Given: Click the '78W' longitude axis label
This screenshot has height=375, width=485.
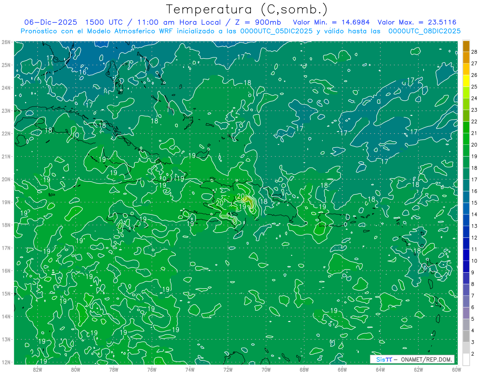Looking at the screenshot, I should point(114,369).
